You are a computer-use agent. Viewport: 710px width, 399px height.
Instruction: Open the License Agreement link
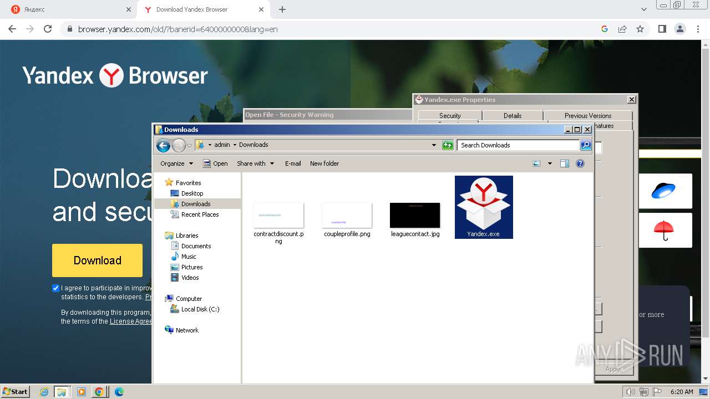[x=131, y=321]
